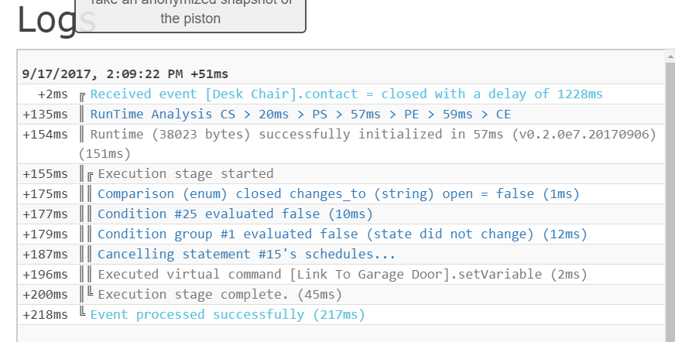Image resolution: width=675 pixels, height=342 pixels.
Task: Click the Event processed successfully entry
Action: 228,315
